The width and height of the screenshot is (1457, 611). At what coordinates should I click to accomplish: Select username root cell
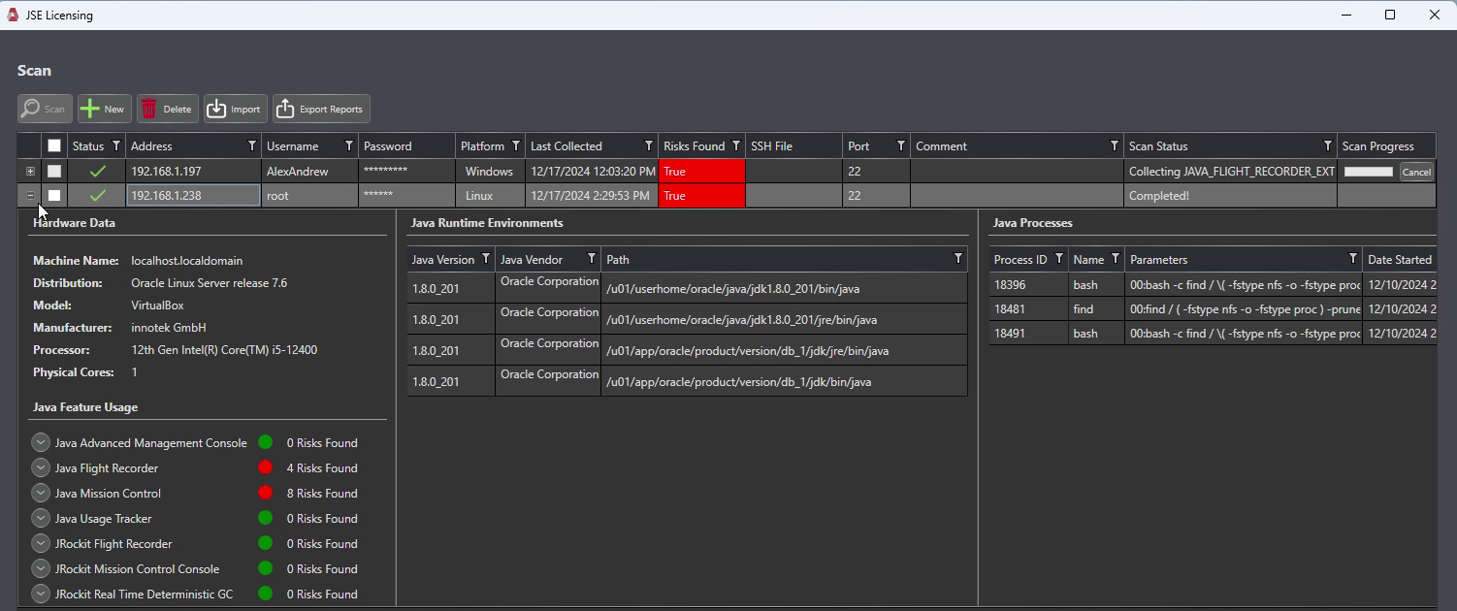click(x=310, y=196)
